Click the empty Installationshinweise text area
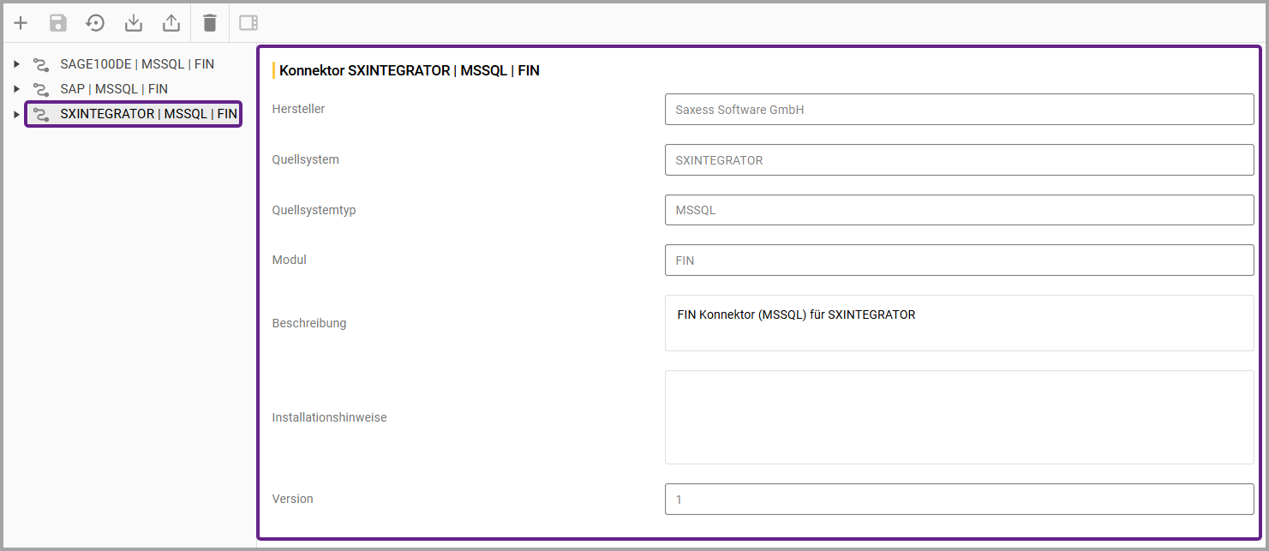Viewport: 1269px width, 551px height. pyautogui.click(x=959, y=417)
